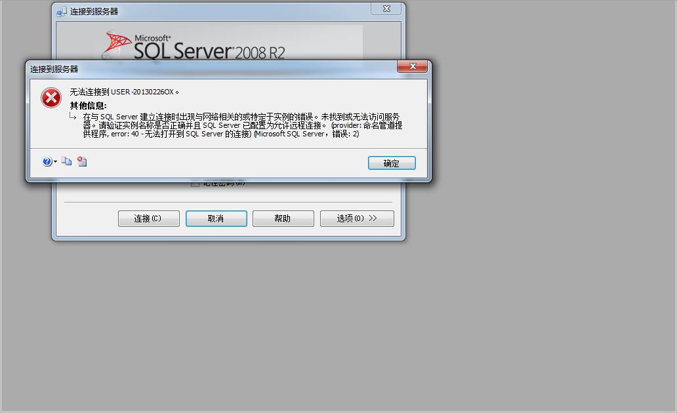The height and width of the screenshot is (413, 677).
Task: Expand 选项(O) >> options button
Action: [x=357, y=218]
